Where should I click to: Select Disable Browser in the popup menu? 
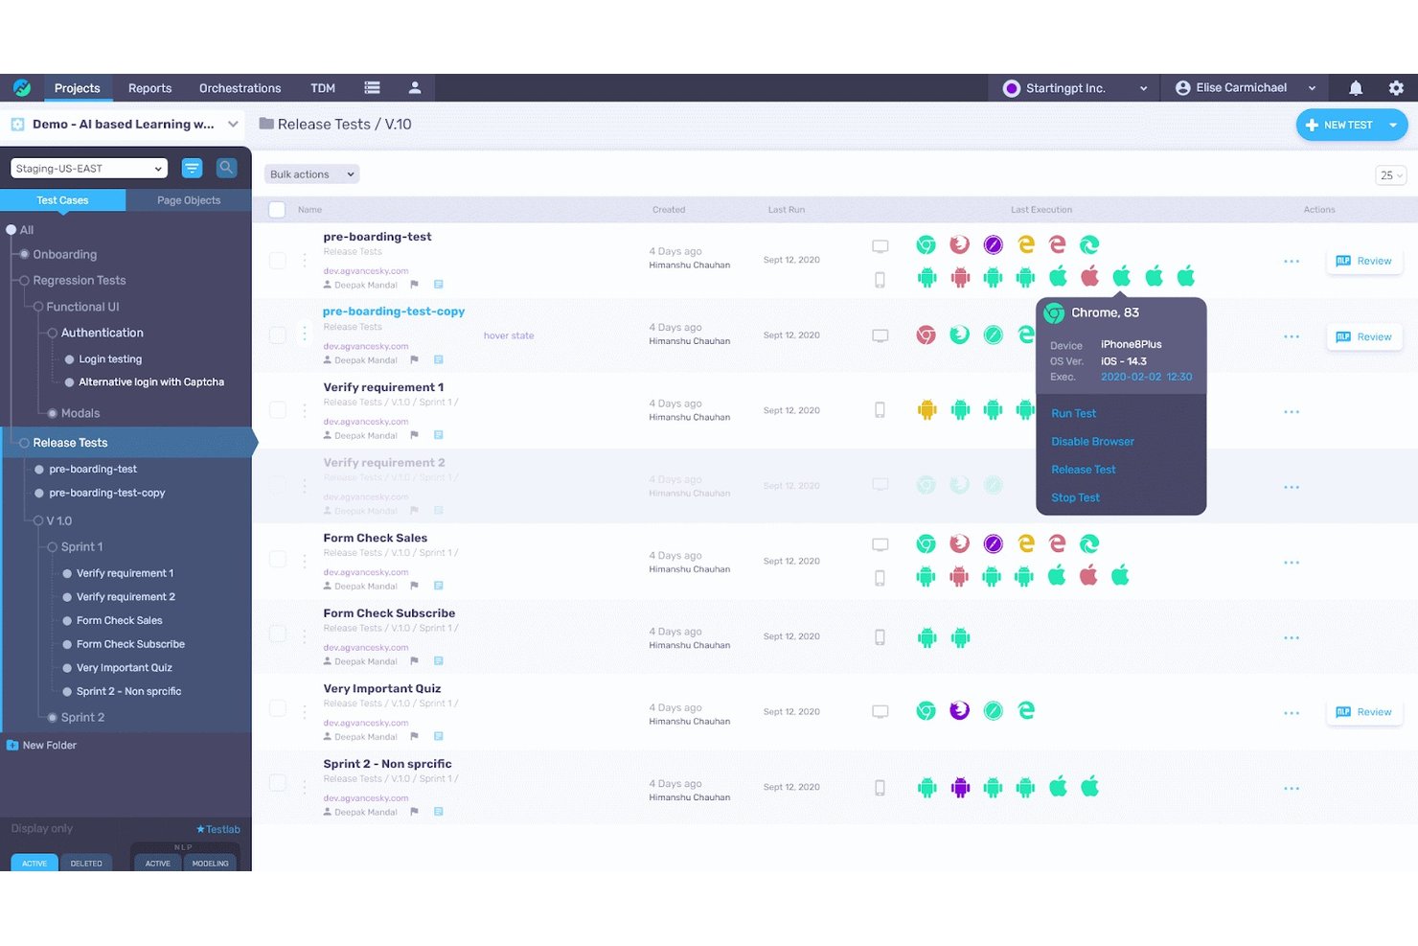[1092, 442]
